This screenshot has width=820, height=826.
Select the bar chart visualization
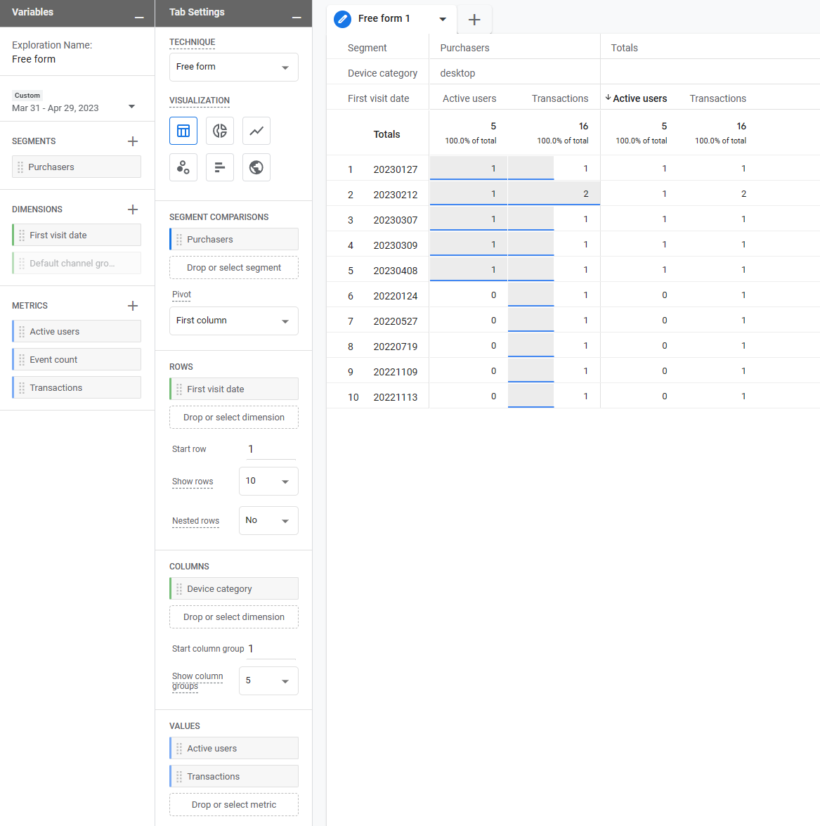pyautogui.click(x=220, y=167)
